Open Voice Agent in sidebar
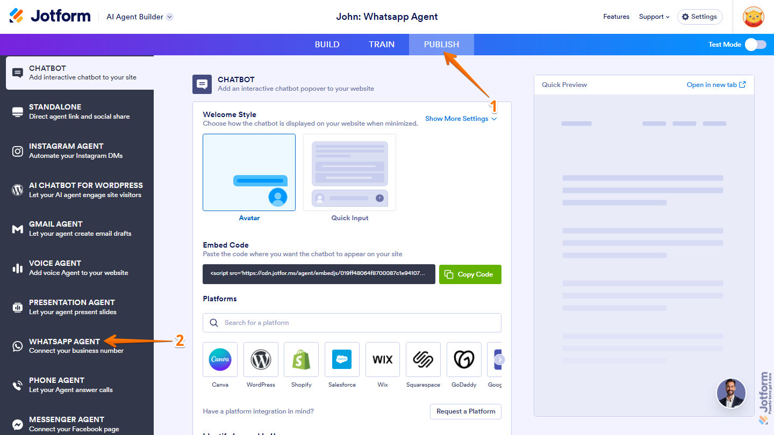Image resolution: width=774 pixels, height=435 pixels. (x=77, y=268)
